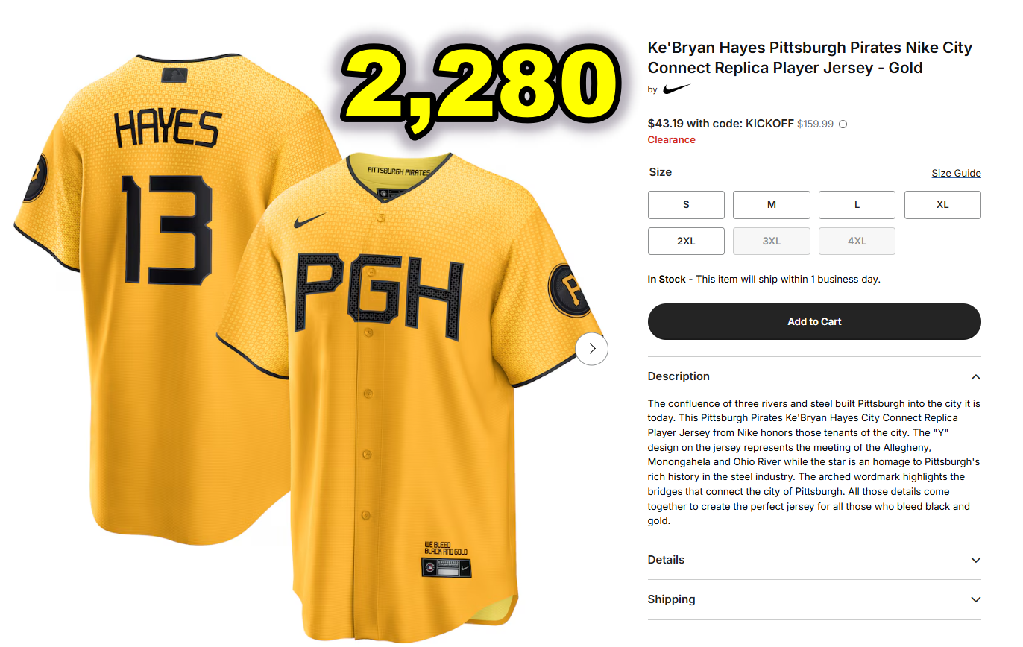Viewport: 1023px width, 647px height.
Task: Select size L
Action: 857,205
